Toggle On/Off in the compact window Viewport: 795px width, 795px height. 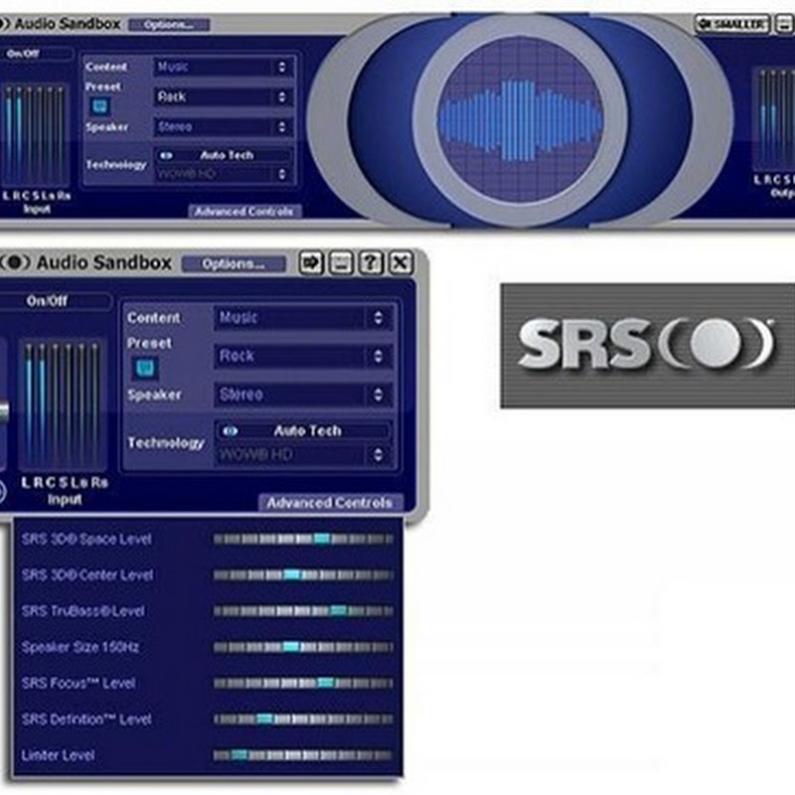(47, 301)
